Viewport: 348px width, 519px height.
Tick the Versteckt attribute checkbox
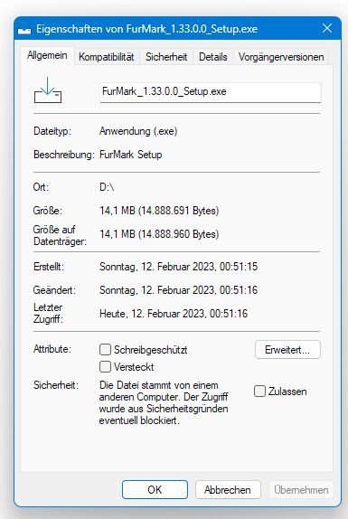click(105, 367)
